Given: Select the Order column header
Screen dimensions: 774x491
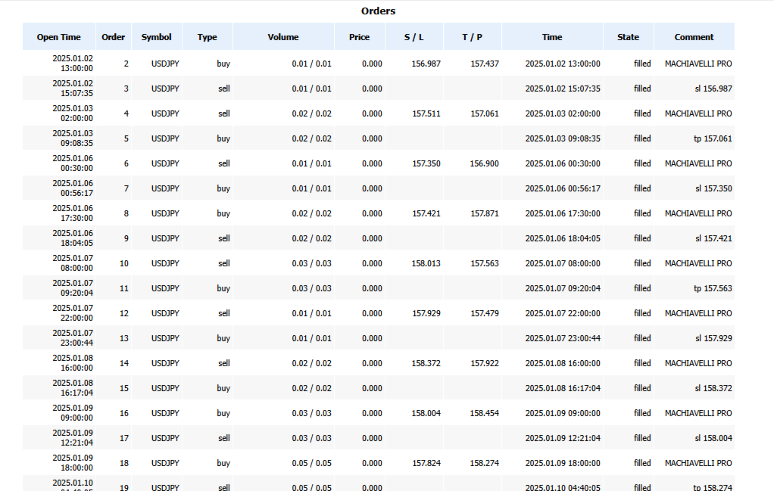Looking at the screenshot, I should 114,37.
